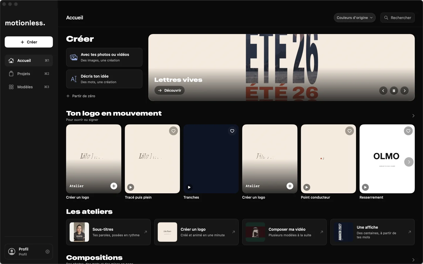Click the Lettres vives banner title
The width and height of the screenshot is (423, 264).
[x=178, y=80]
